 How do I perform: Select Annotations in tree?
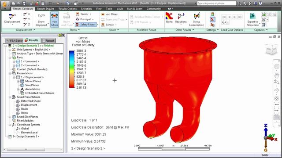pos(32,89)
